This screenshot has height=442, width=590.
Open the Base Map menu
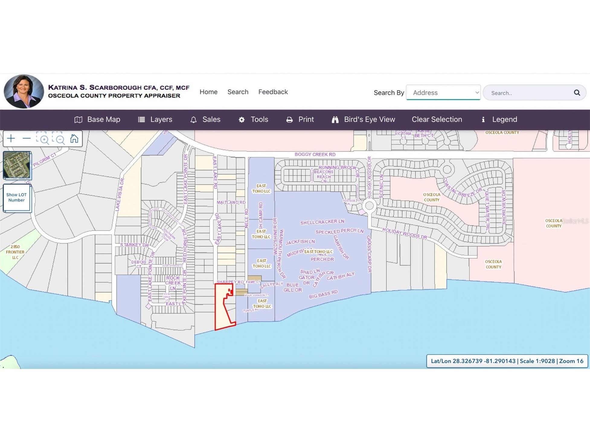coord(97,119)
